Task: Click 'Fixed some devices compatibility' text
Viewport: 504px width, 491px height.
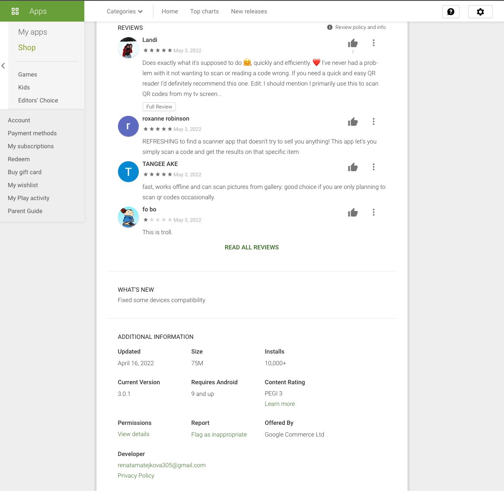Action: [x=161, y=300]
